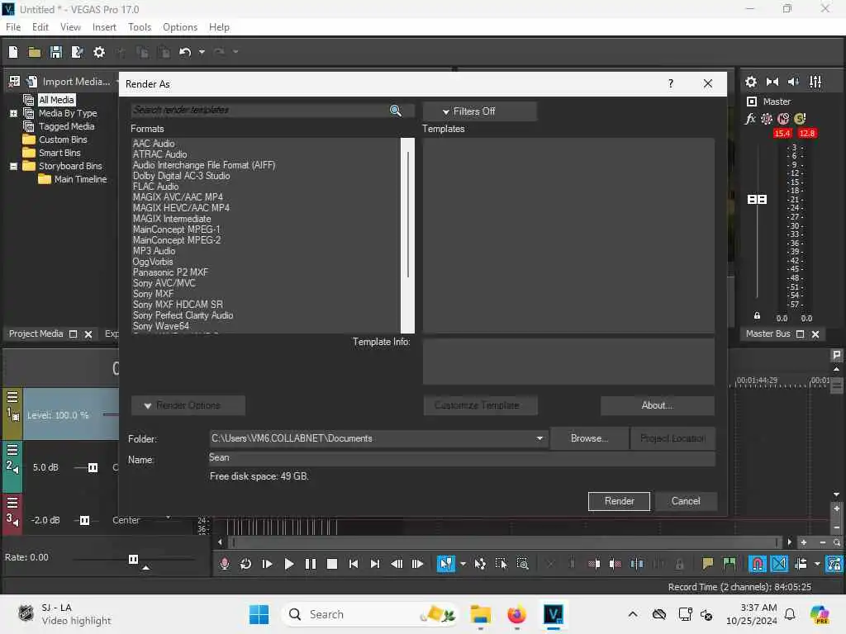The width and height of the screenshot is (846, 634).
Task: Click the Render As toolbar icon
Action: point(77,52)
